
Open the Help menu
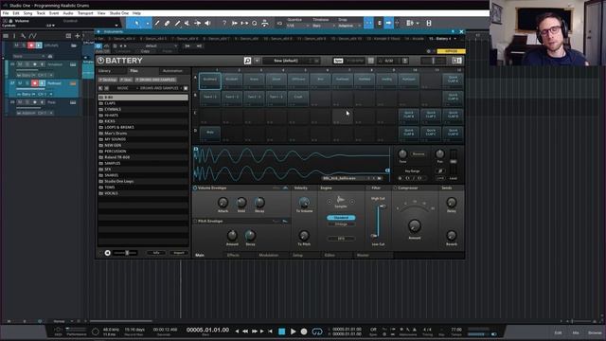[x=136, y=13]
